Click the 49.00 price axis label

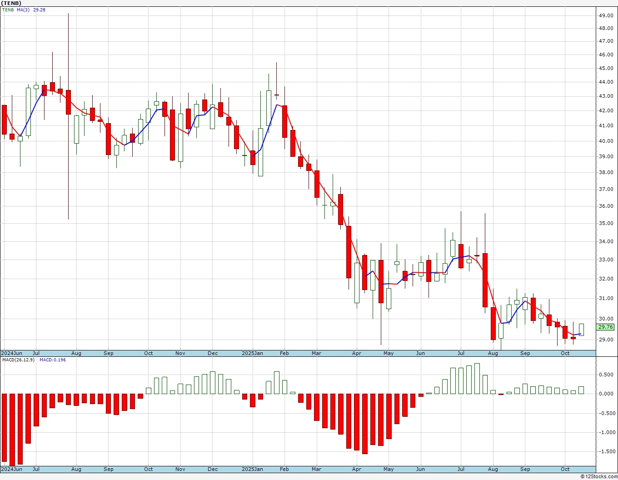point(606,15)
